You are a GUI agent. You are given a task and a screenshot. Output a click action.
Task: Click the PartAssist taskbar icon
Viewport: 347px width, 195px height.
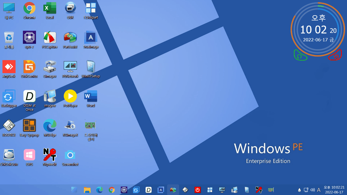coord(173,190)
